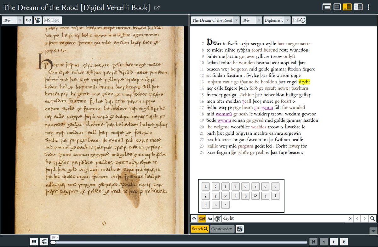
Task: Run search with magnifier icon in search bar
Action: click(x=372, y=219)
